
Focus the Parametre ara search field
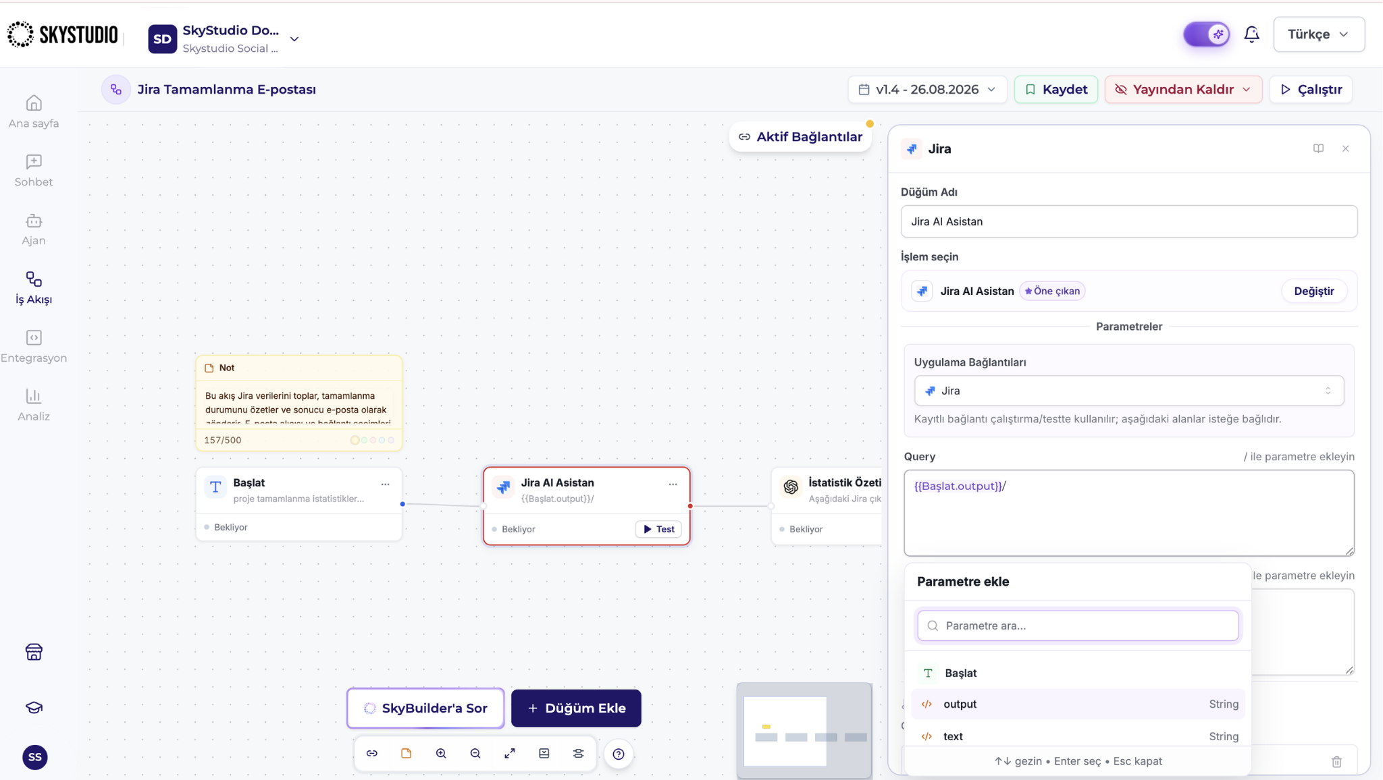tap(1078, 625)
